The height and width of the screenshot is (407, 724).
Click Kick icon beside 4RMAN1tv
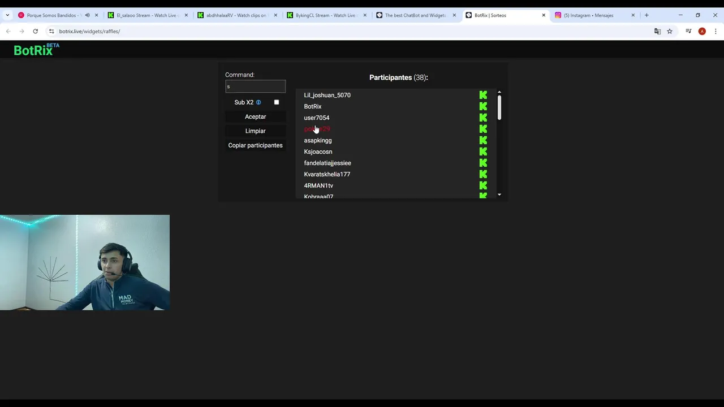[x=483, y=185]
